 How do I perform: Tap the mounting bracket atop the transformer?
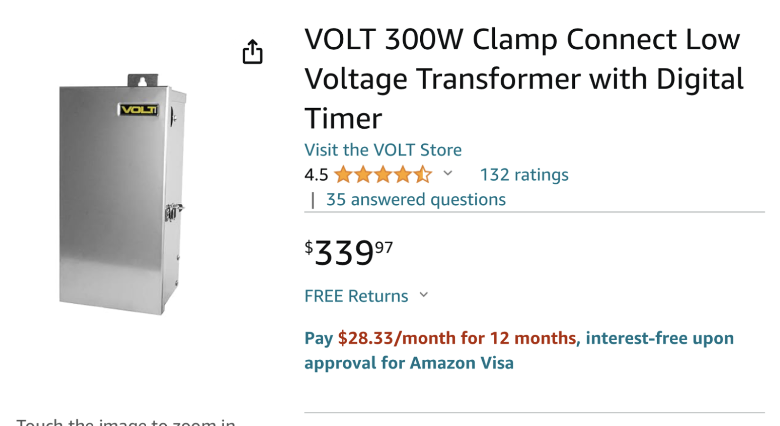[143, 80]
